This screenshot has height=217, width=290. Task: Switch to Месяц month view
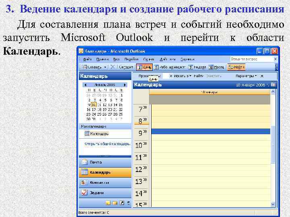[x=216, y=67]
